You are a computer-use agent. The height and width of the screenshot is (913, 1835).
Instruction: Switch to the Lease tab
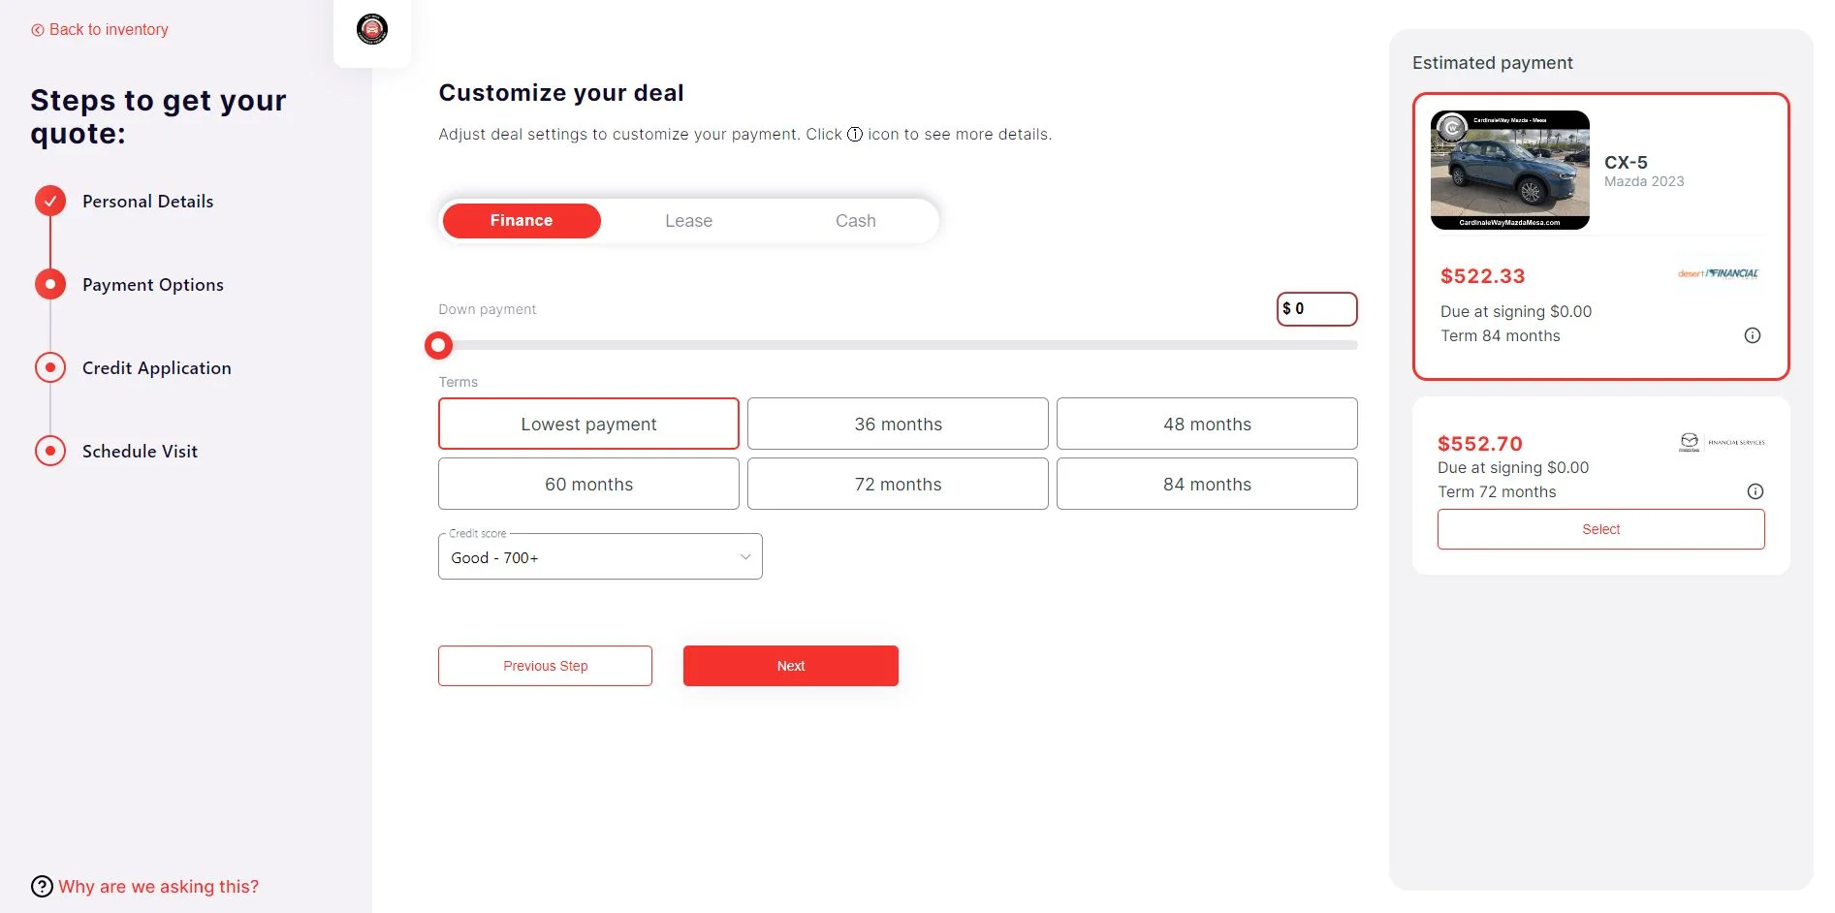688,221
